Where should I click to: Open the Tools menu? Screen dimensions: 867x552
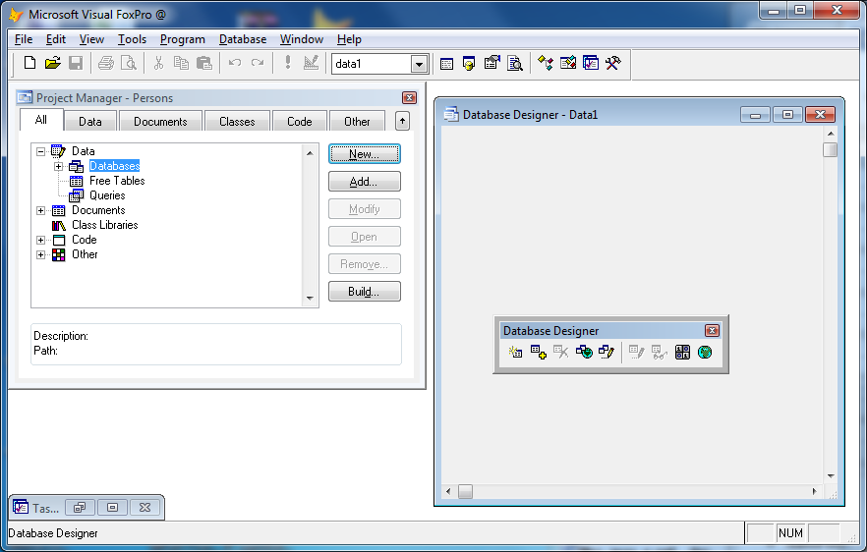pos(132,39)
